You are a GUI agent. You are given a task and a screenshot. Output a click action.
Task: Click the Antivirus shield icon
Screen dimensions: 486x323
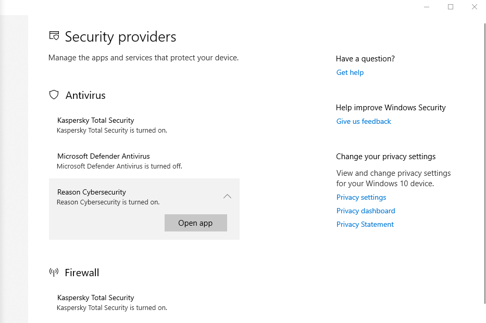click(x=54, y=95)
